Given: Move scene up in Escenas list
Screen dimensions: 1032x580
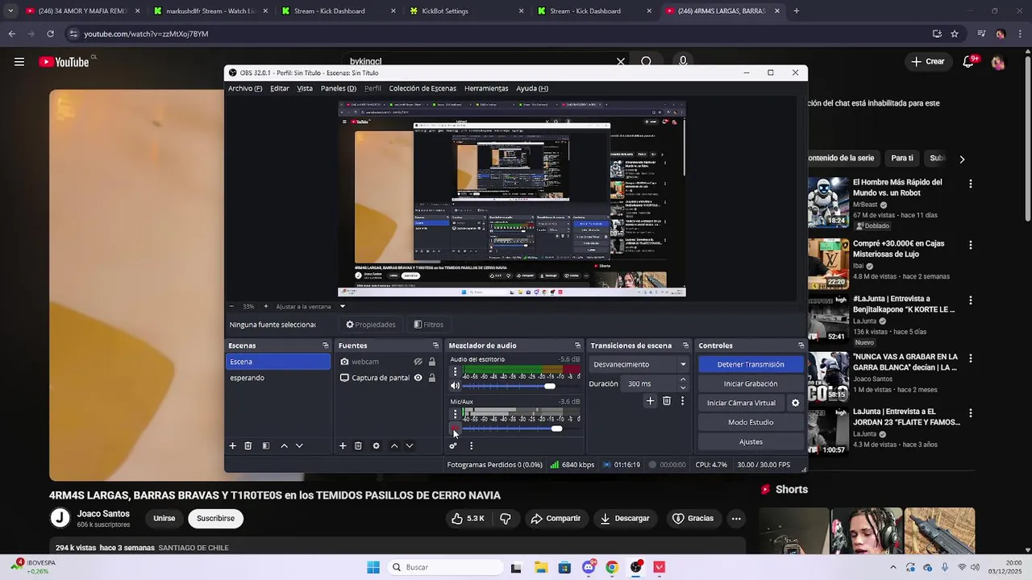Looking at the screenshot, I should pos(284,445).
